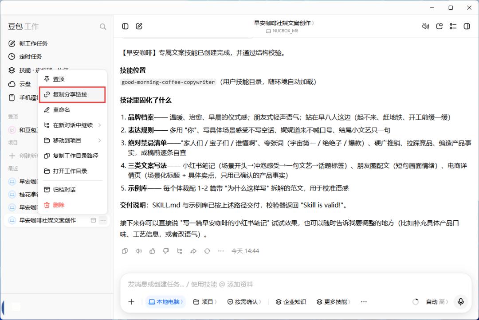Open the share/export icon in header
Viewport: 479px width, 320px height.
click(x=439, y=26)
